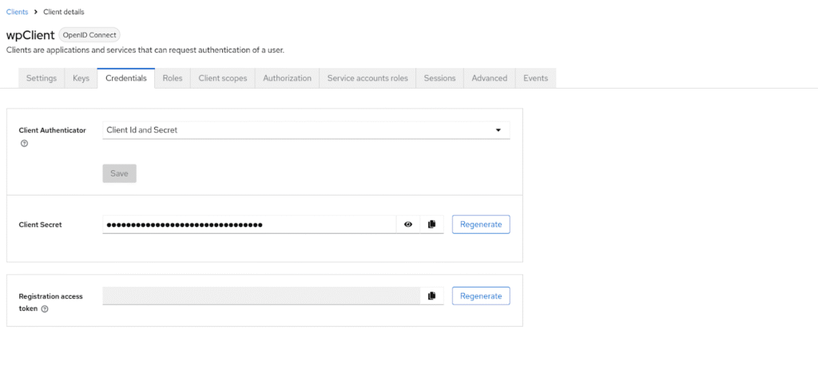Open Service accounts roles tab

pyautogui.click(x=367, y=78)
